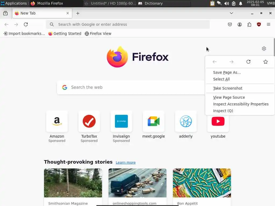Open Firefox View bookmark

pyautogui.click(x=98, y=34)
